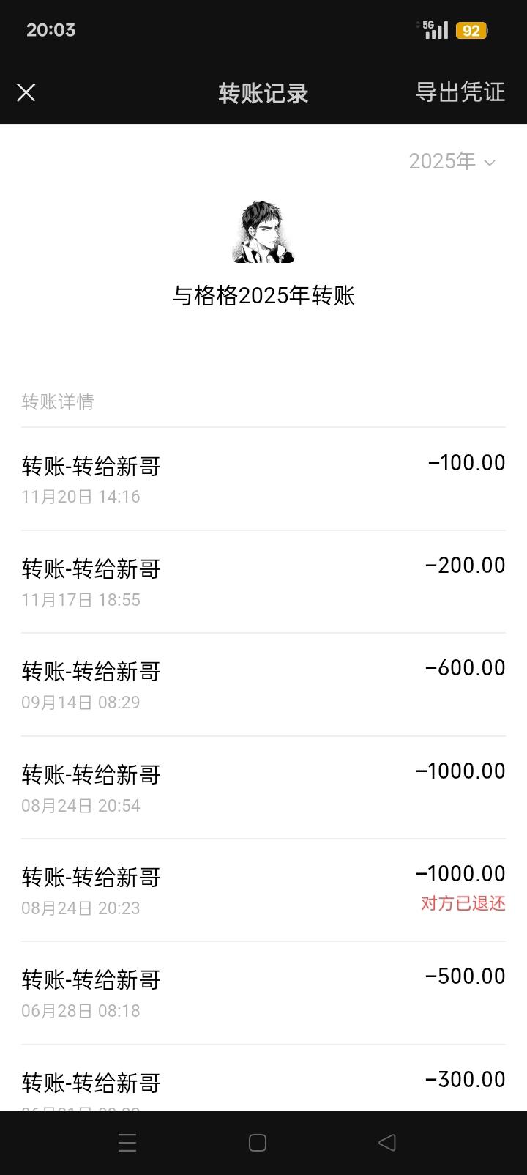
Task: Open the 08月24日 20:54 transfer record
Action: point(263,787)
